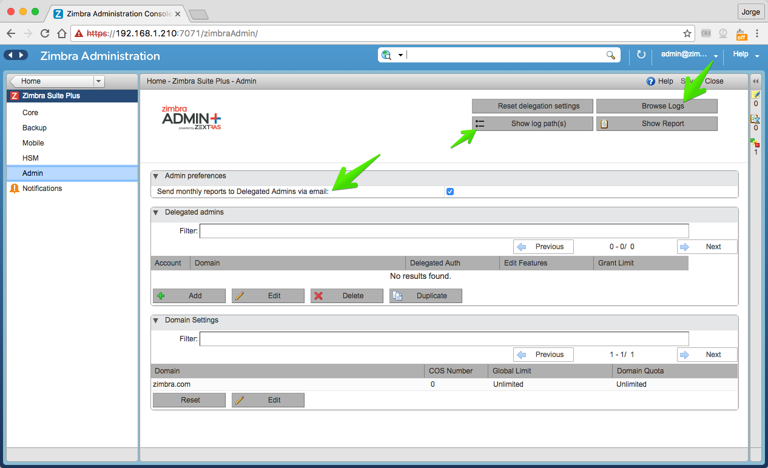Click Edit in Delegated admins
Image resolution: width=768 pixels, height=468 pixels.
click(268, 296)
